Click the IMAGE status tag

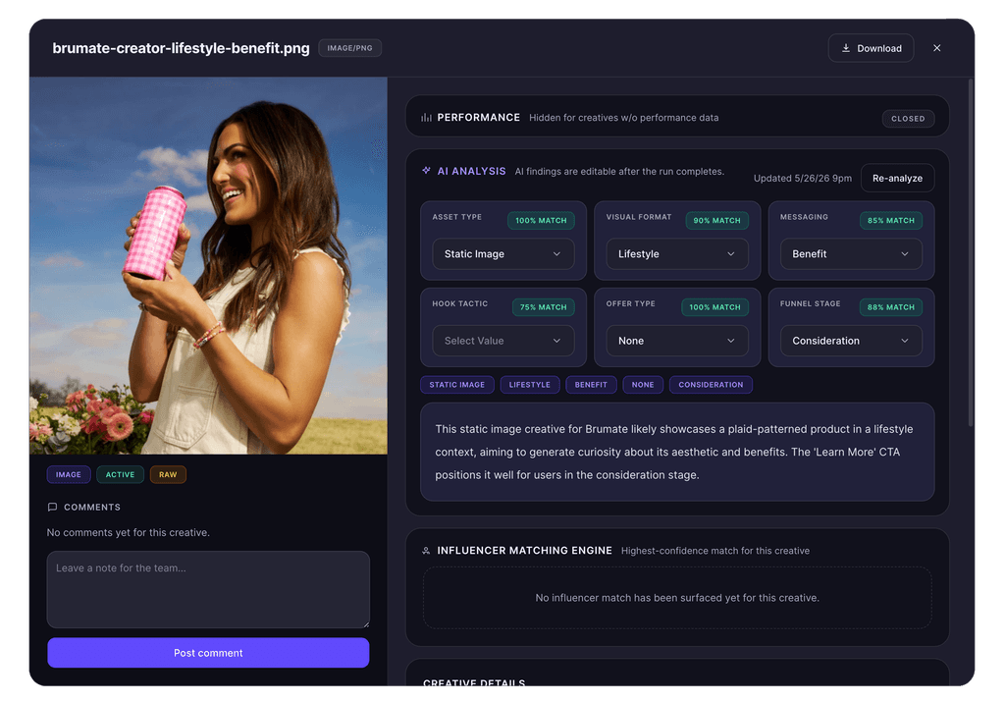[x=69, y=474]
